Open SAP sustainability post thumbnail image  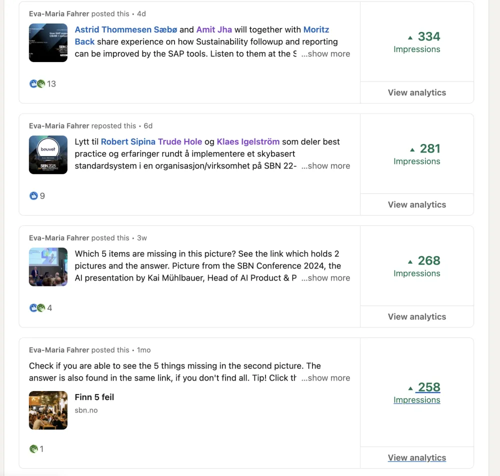click(x=48, y=43)
